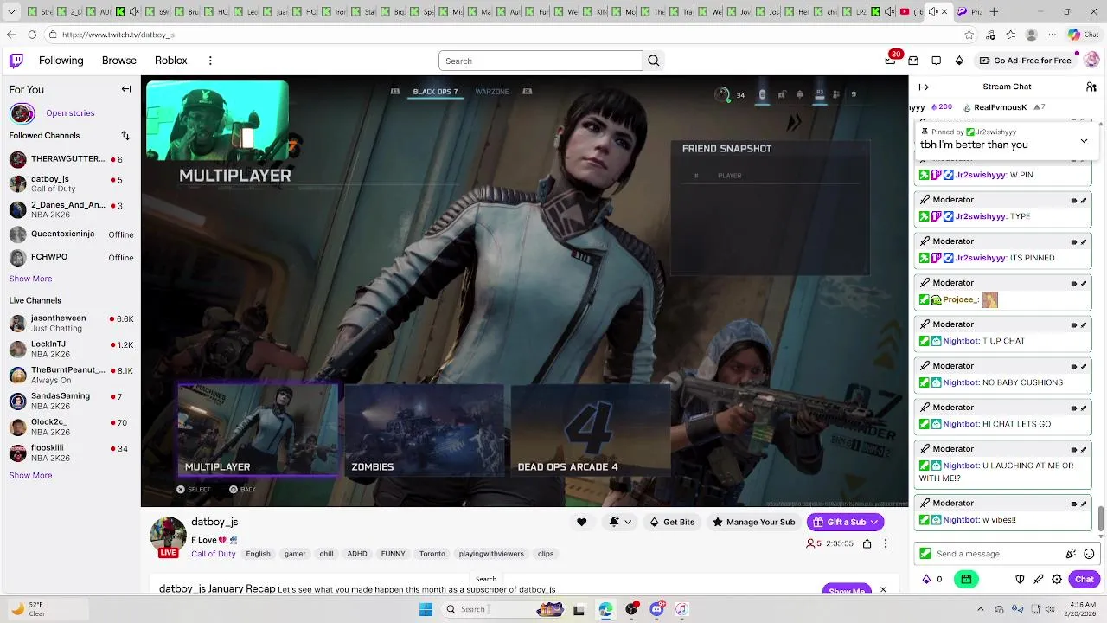Click Manage Your Sub
This screenshot has height=623, width=1107.
pyautogui.click(x=753, y=522)
